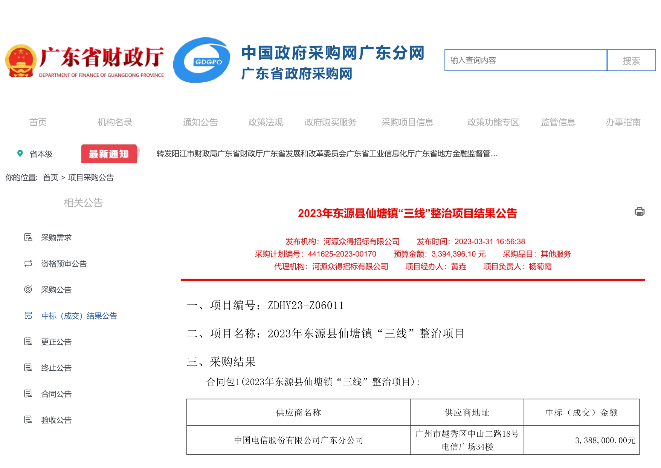Viewport: 661px width, 468px height.
Task: Open the 首页 navigation menu item
Action: point(37,122)
